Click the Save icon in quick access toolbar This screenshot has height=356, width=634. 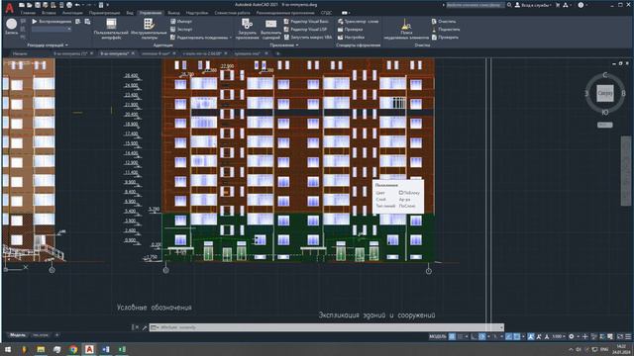click(x=38, y=5)
